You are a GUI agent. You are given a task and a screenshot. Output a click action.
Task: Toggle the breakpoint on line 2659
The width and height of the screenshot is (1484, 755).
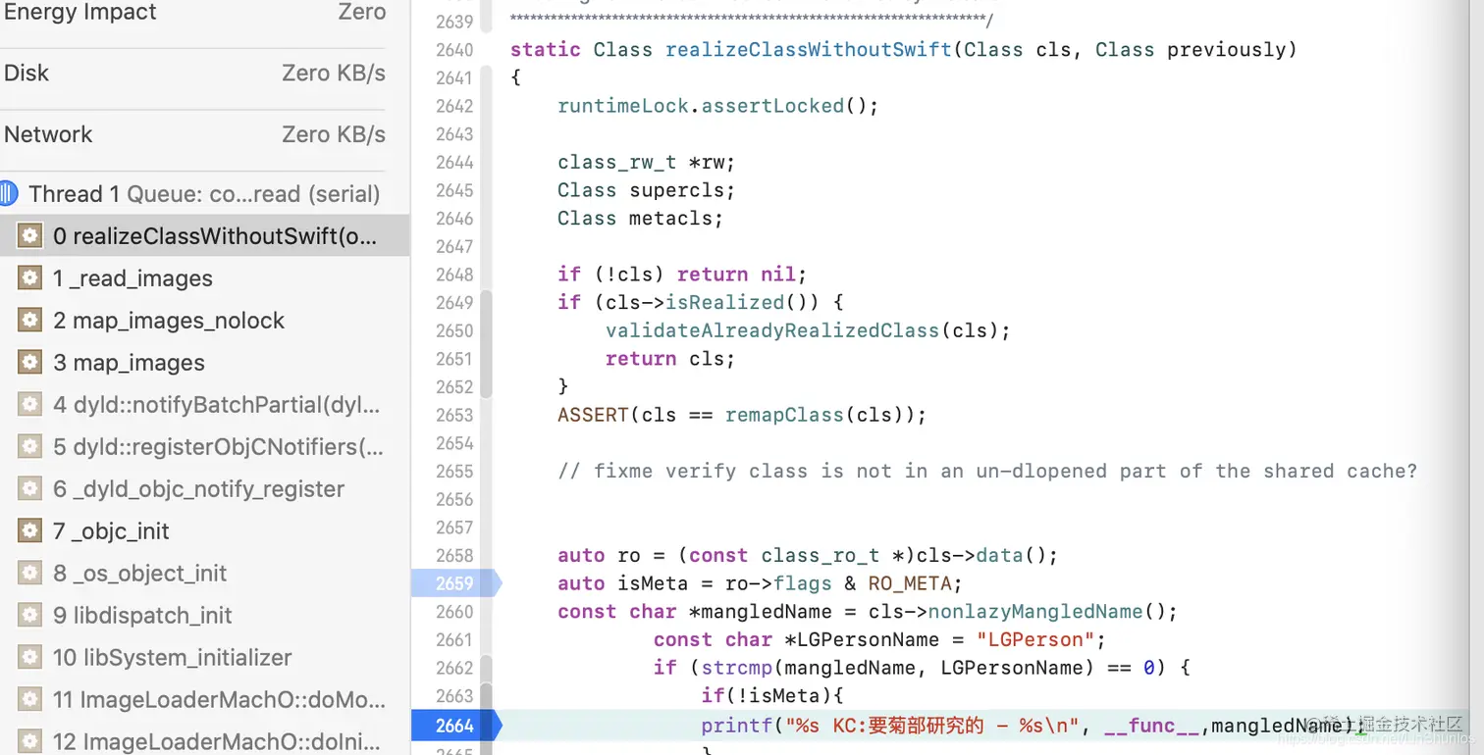point(455,583)
